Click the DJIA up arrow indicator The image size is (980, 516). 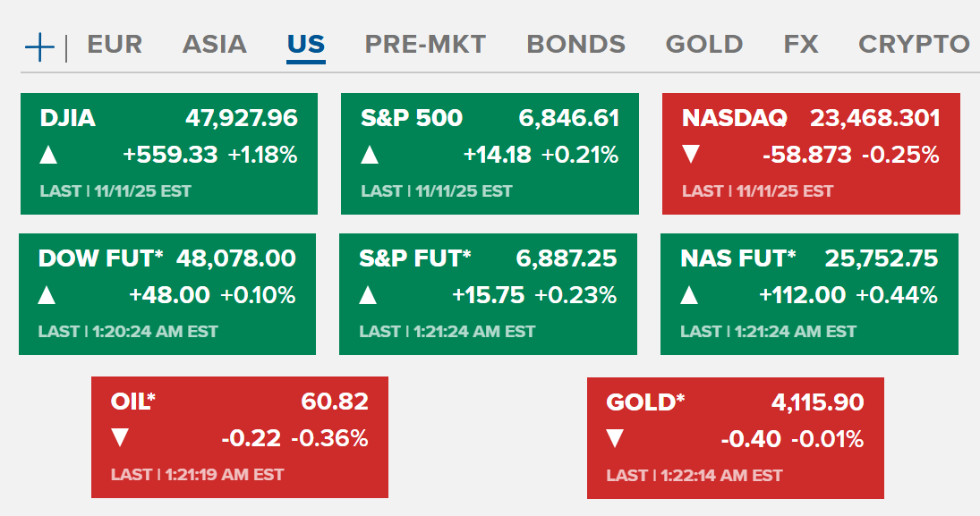tap(49, 156)
